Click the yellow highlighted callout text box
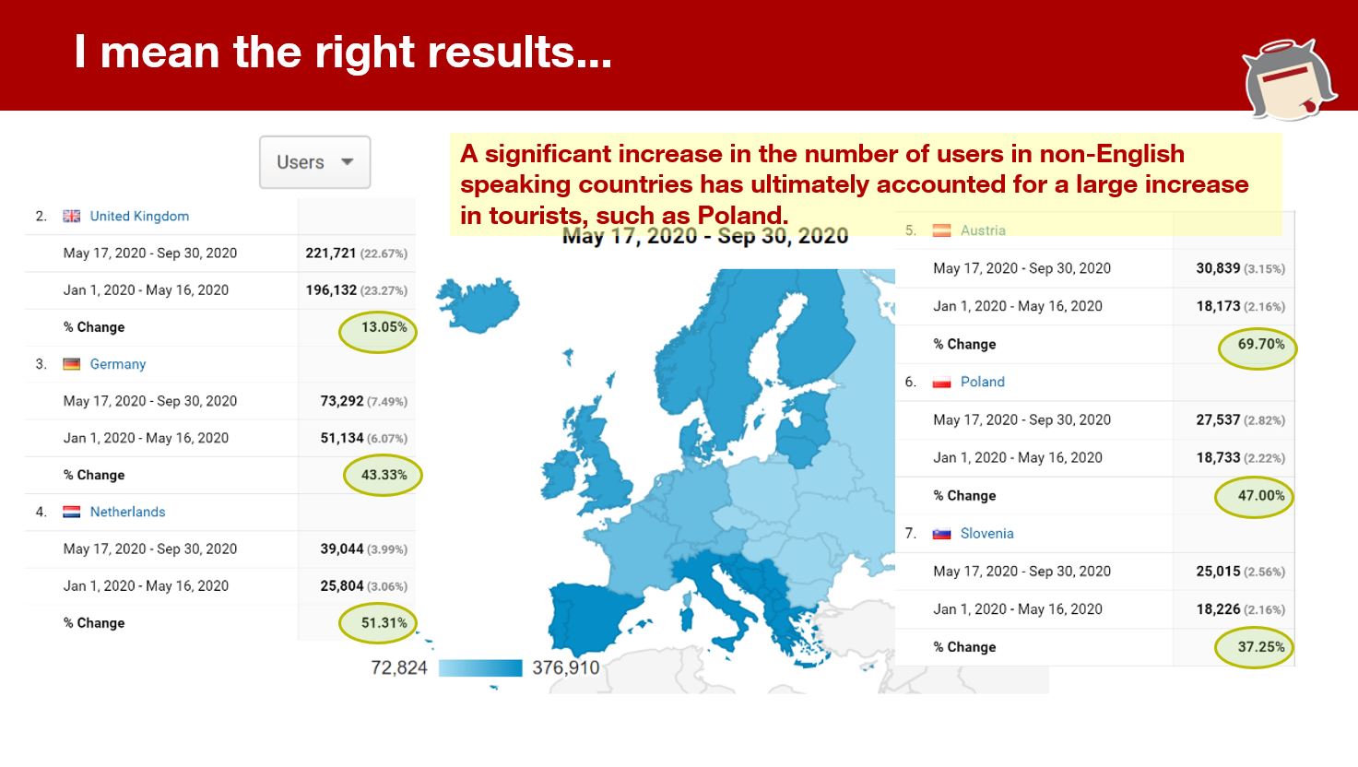This screenshot has height=767, width=1358. click(866, 184)
